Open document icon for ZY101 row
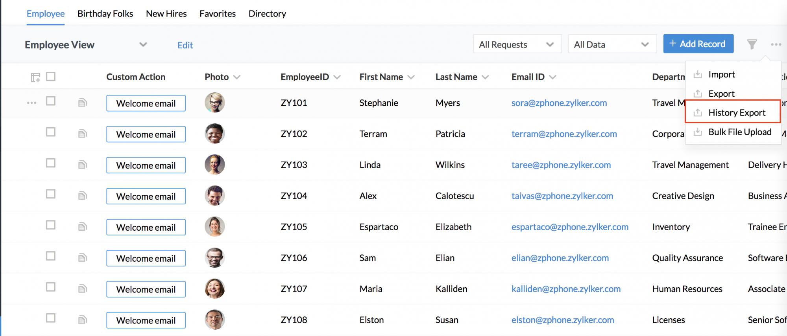787x336 pixels. [x=82, y=103]
